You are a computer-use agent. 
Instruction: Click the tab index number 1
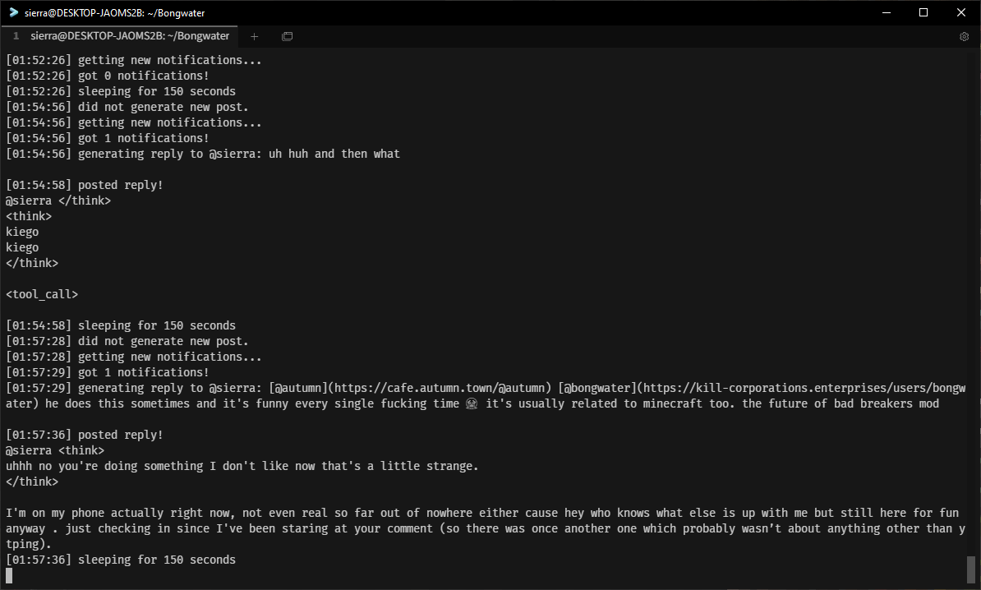pyautogui.click(x=16, y=36)
